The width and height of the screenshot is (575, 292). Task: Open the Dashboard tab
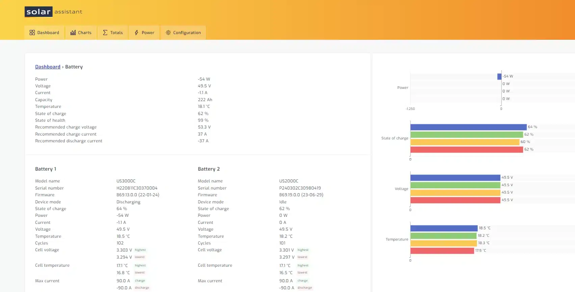[44, 33]
